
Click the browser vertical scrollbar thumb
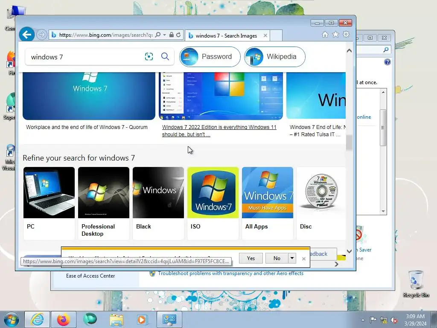349,143
